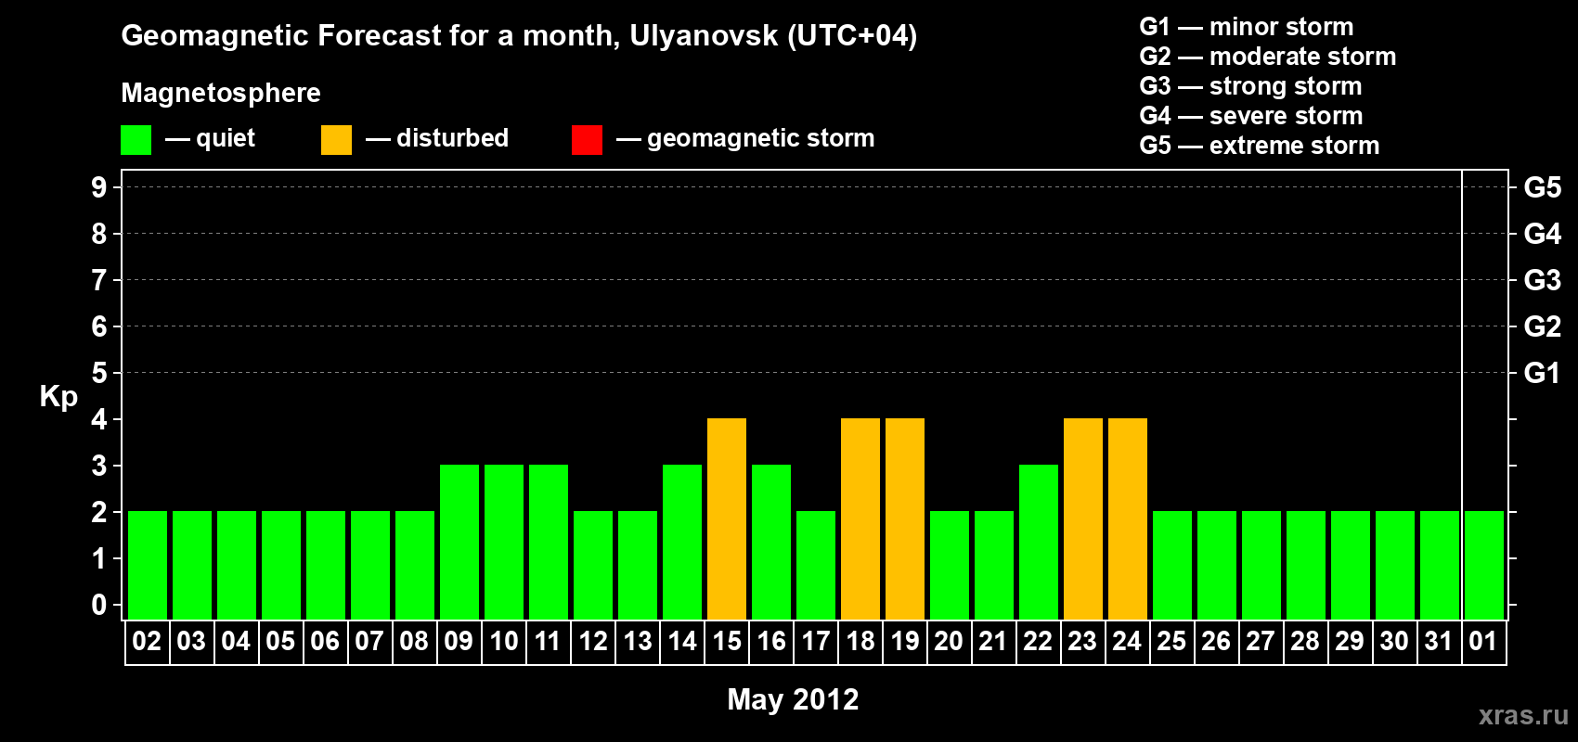Click the date label 25

[1171, 641]
